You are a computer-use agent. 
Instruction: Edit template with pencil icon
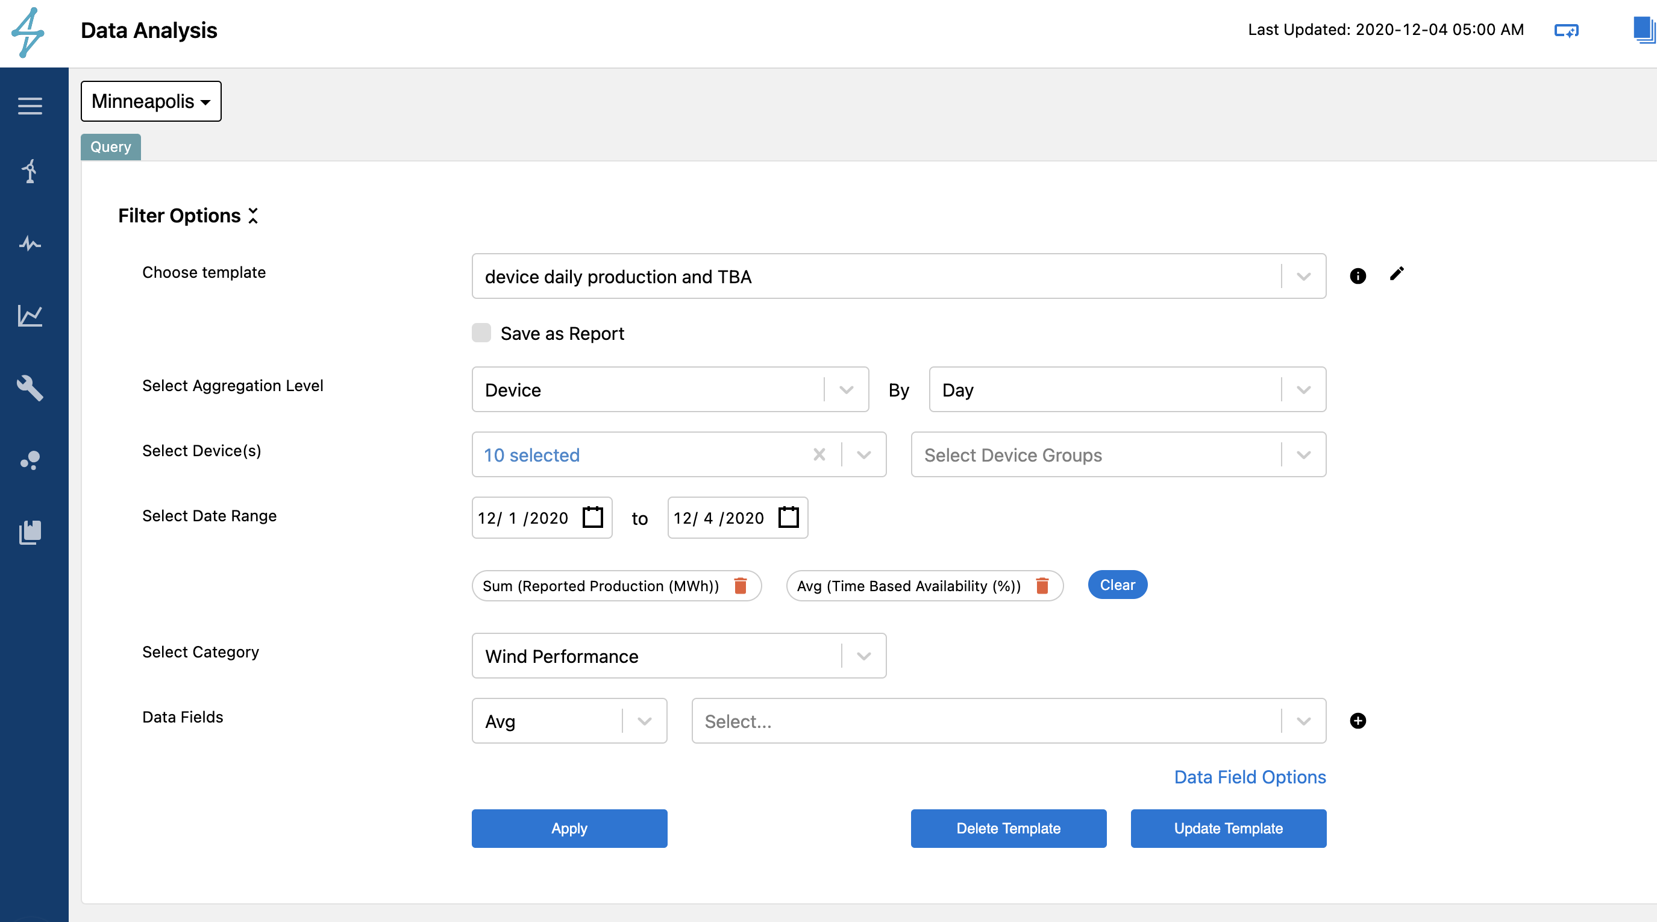(1397, 274)
